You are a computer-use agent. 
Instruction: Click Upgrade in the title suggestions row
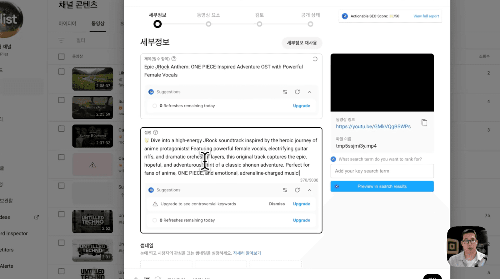[302, 106]
